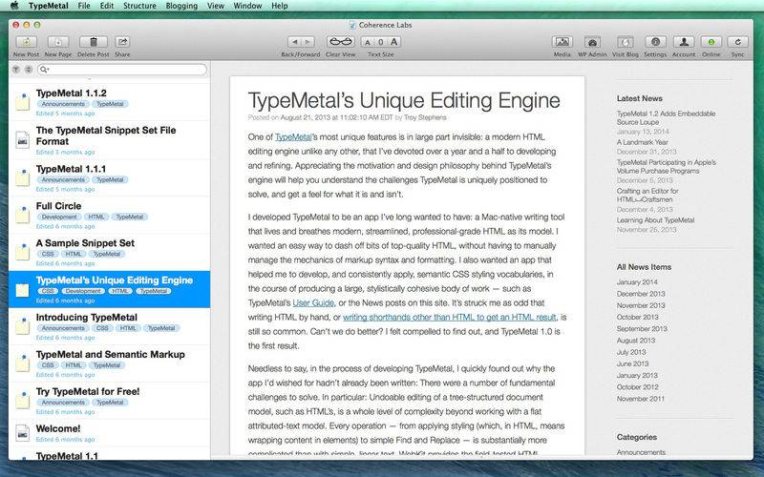Screen dimensions: 764x477
Task: Create a post with New Post icon
Action: 27,42
